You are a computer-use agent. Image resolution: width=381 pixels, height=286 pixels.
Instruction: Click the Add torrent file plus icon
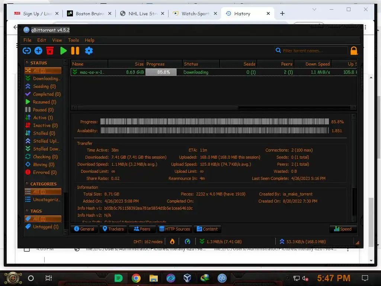point(38,51)
